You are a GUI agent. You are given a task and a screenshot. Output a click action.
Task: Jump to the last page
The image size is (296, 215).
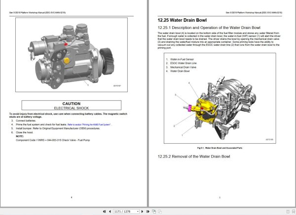(x=148, y=212)
